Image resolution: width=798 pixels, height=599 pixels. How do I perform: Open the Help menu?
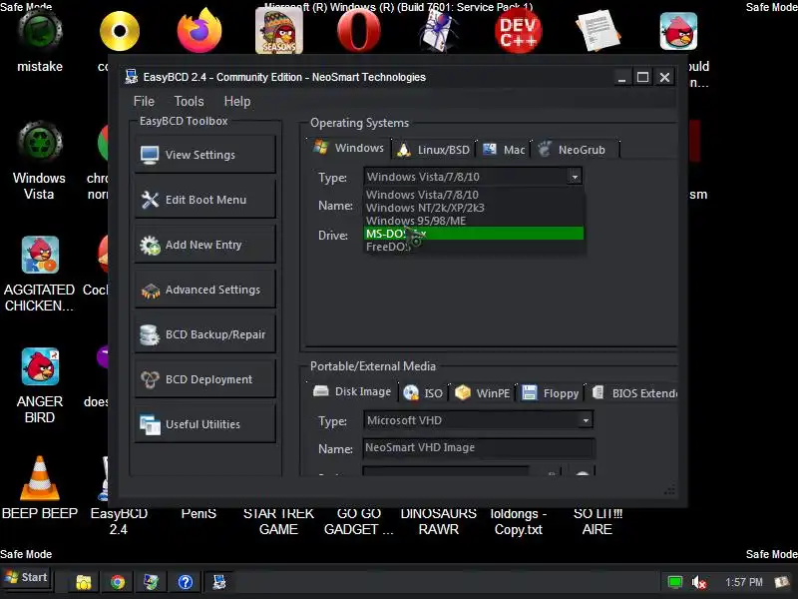click(237, 102)
